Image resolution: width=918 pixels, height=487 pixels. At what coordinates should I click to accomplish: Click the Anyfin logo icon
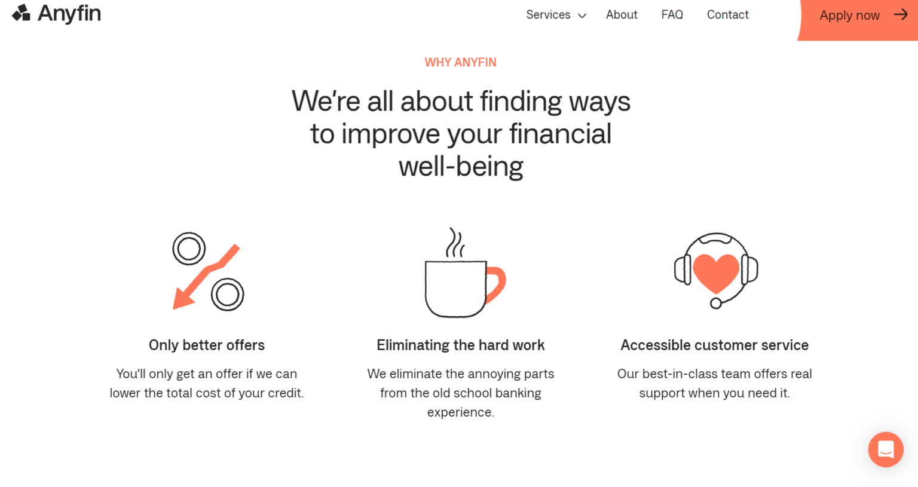(x=21, y=13)
